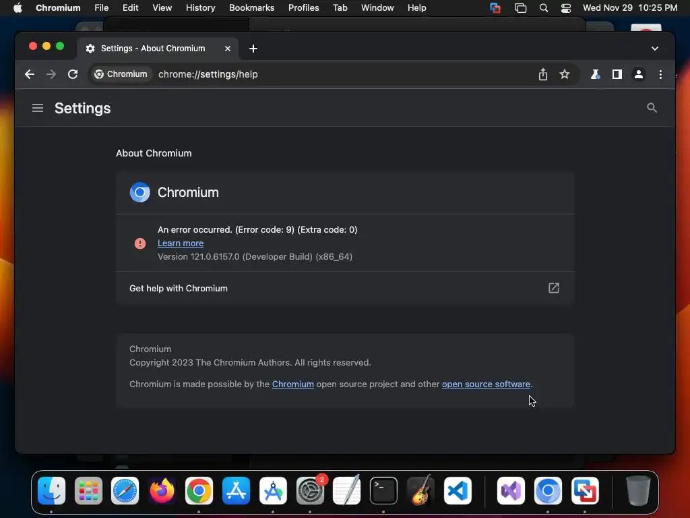Click the Version 121.0.6157.0 text

(x=255, y=257)
